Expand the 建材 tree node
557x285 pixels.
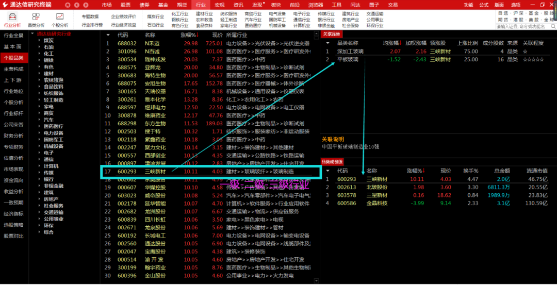(39, 73)
